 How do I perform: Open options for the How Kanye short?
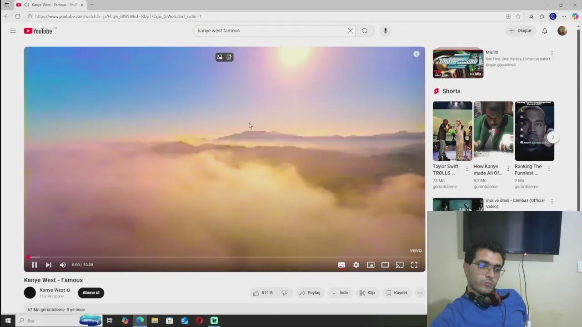point(508,169)
